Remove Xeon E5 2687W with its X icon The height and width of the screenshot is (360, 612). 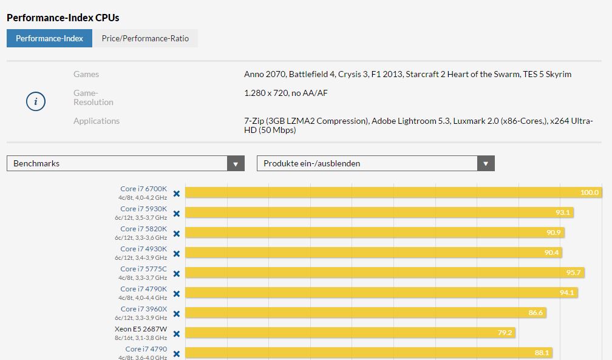tap(177, 334)
